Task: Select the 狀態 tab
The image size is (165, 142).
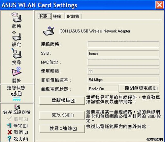Action: coord(44,16)
